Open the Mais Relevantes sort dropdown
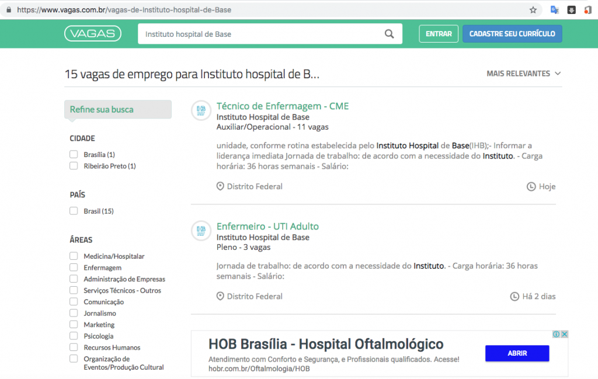 [523, 74]
